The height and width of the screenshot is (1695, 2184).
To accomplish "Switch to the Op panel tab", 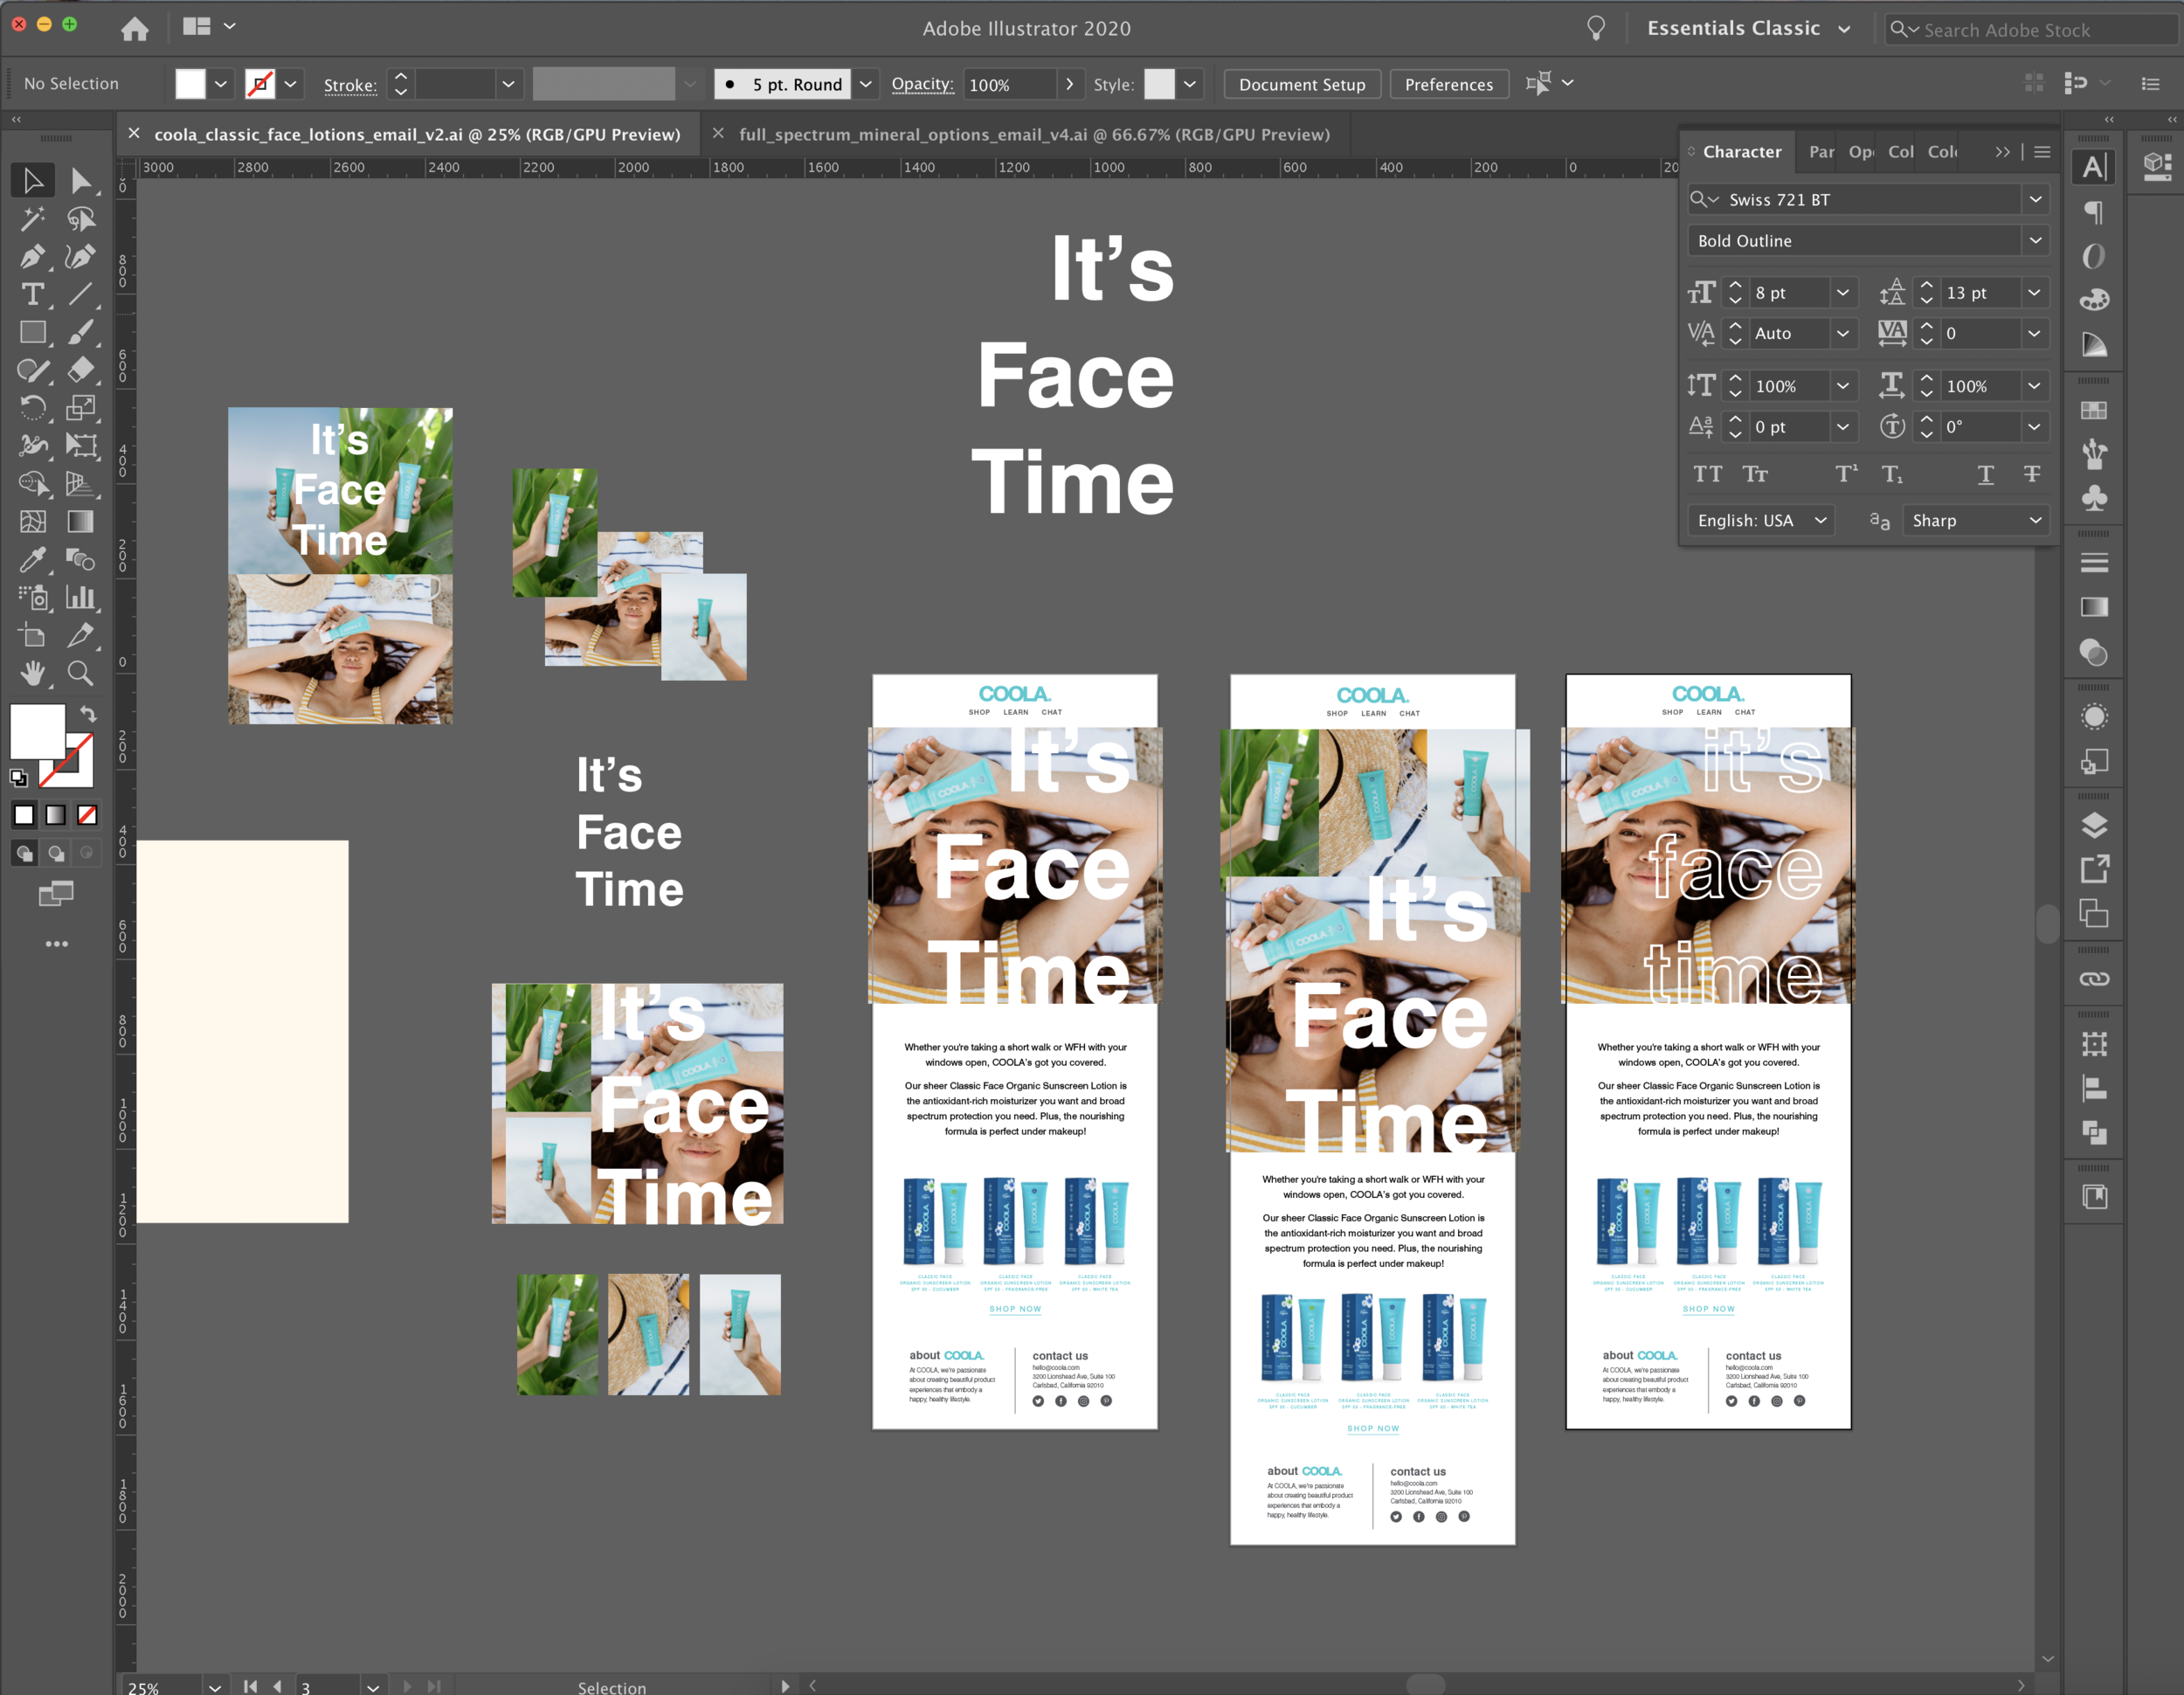I will click(x=1861, y=151).
